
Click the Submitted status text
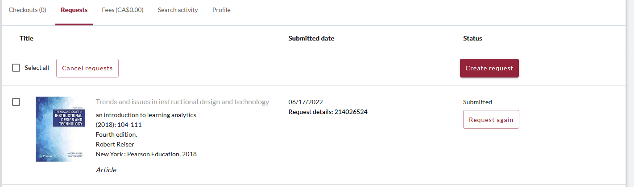point(477,102)
